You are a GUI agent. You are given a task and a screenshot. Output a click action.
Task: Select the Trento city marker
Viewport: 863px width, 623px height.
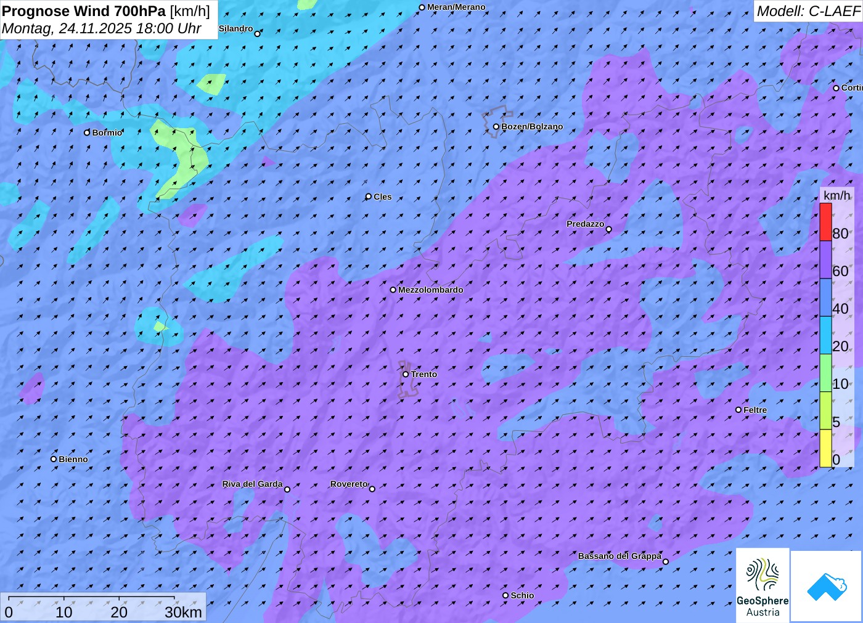(x=406, y=374)
